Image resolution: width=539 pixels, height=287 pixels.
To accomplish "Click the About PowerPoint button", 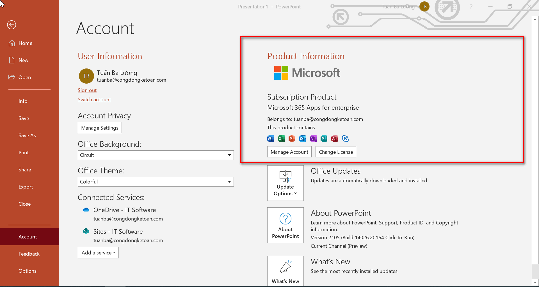I will point(286,225).
